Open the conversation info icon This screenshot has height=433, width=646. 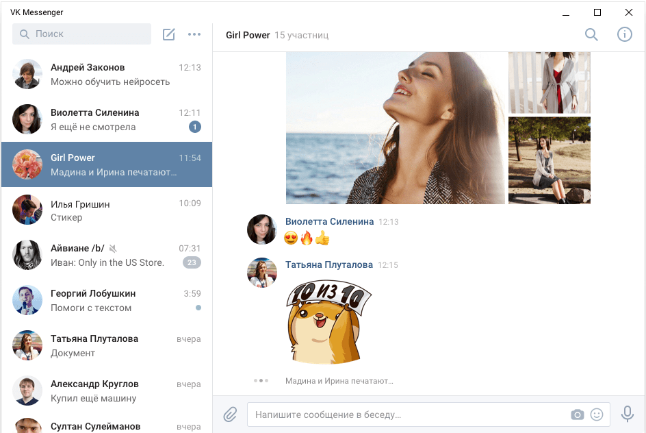(x=625, y=34)
